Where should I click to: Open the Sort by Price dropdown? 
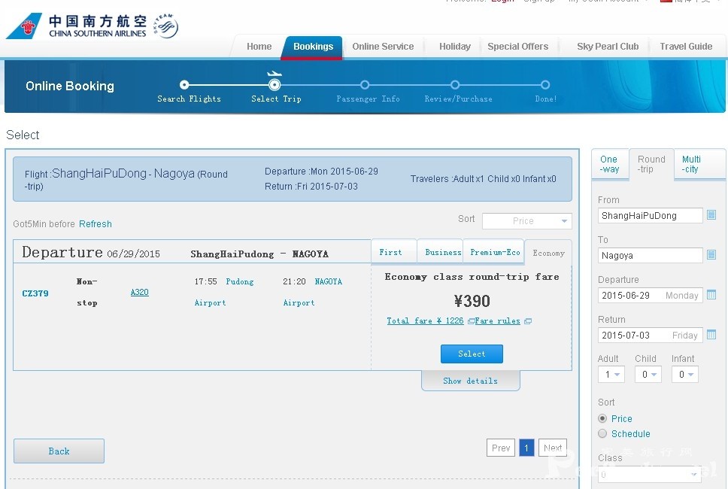(x=527, y=221)
